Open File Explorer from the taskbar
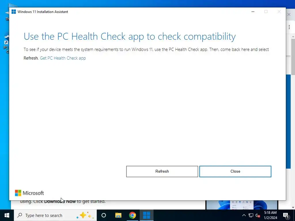295x221 pixels. coord(118,215)
